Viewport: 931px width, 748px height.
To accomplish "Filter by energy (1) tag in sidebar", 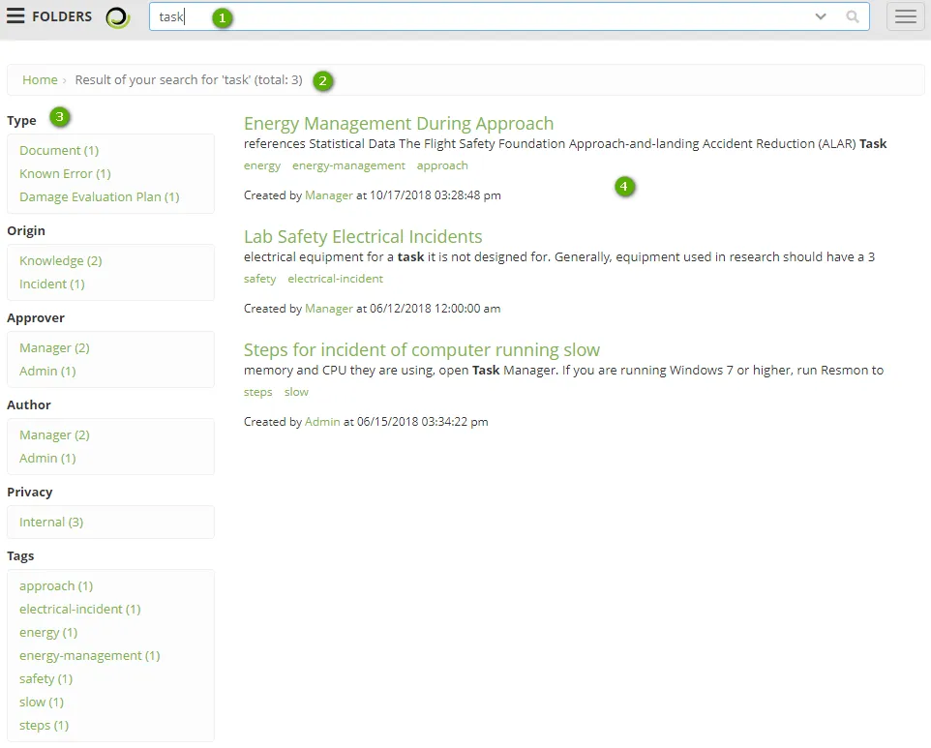I will (48, 632).
